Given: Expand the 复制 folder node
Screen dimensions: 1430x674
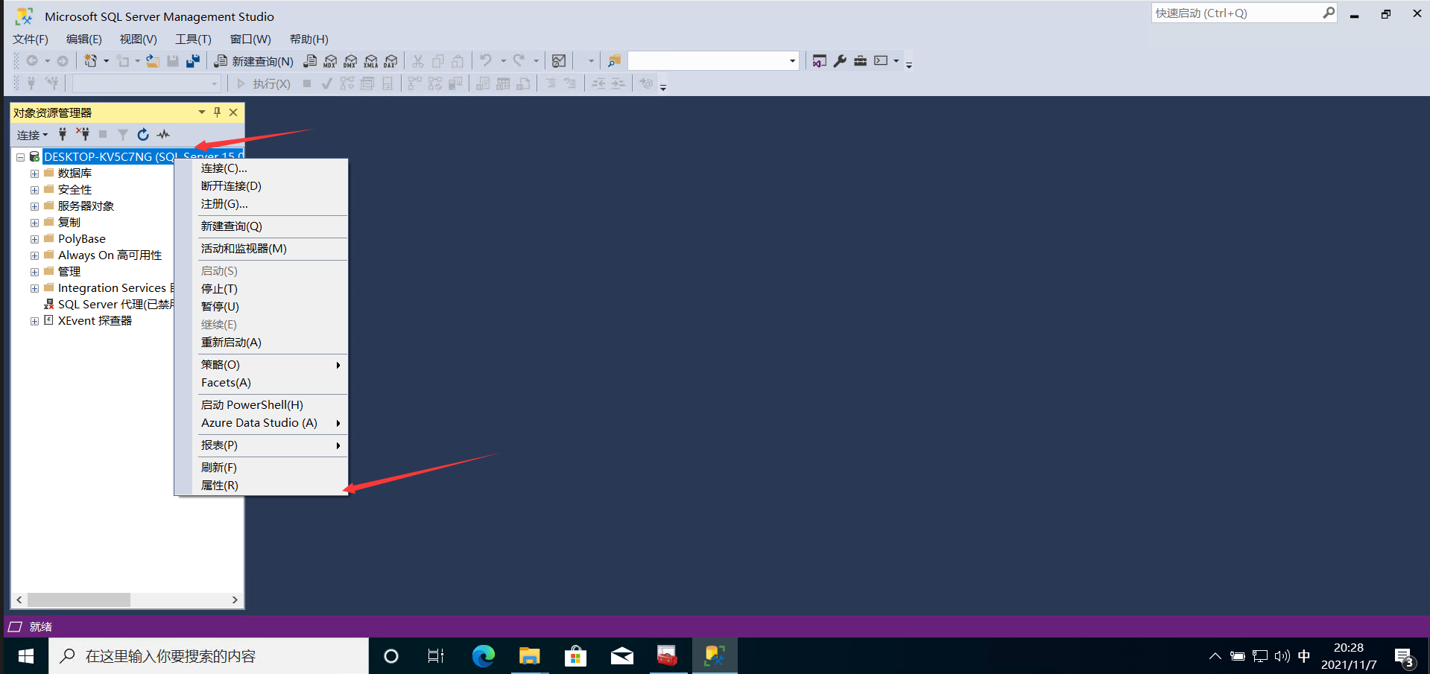Looking at the screenshot, I should [x=34, y=223].
